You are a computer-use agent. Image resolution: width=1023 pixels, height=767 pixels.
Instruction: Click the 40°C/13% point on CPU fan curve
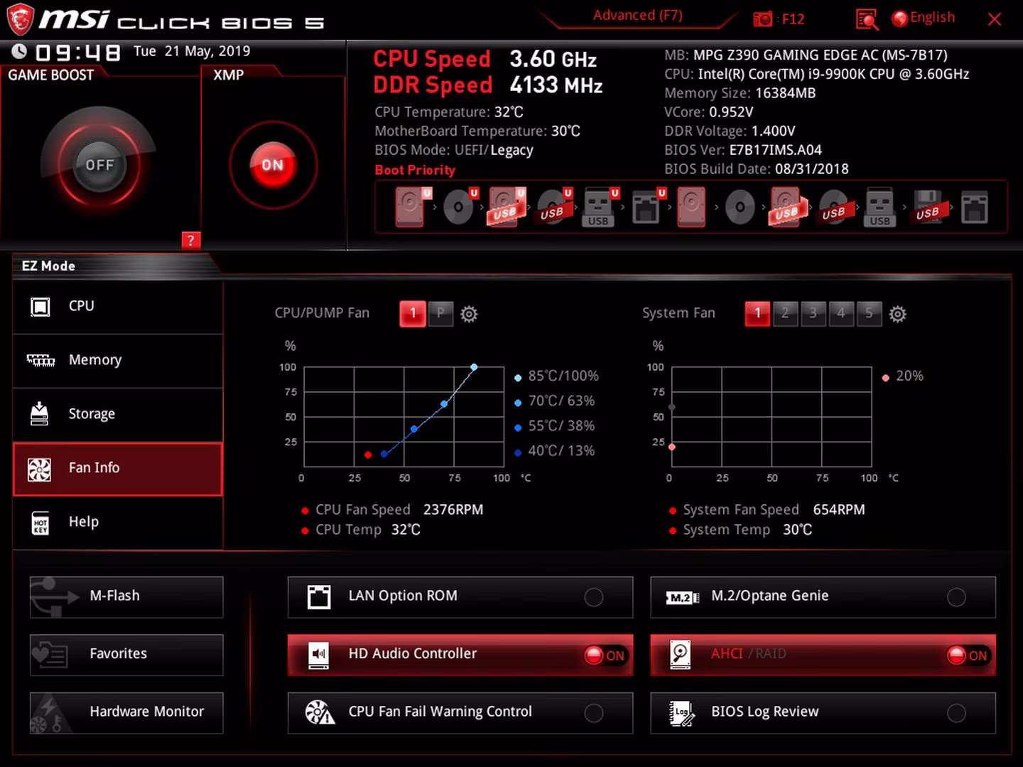coord(384,454)
